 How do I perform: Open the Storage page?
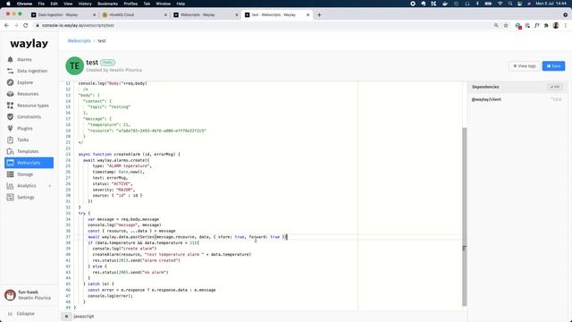point(25,174)
